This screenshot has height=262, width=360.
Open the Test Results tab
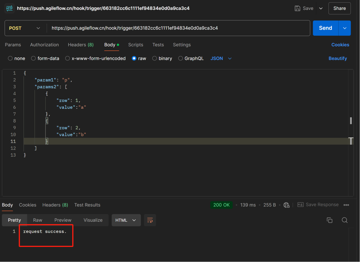(87, 205)
